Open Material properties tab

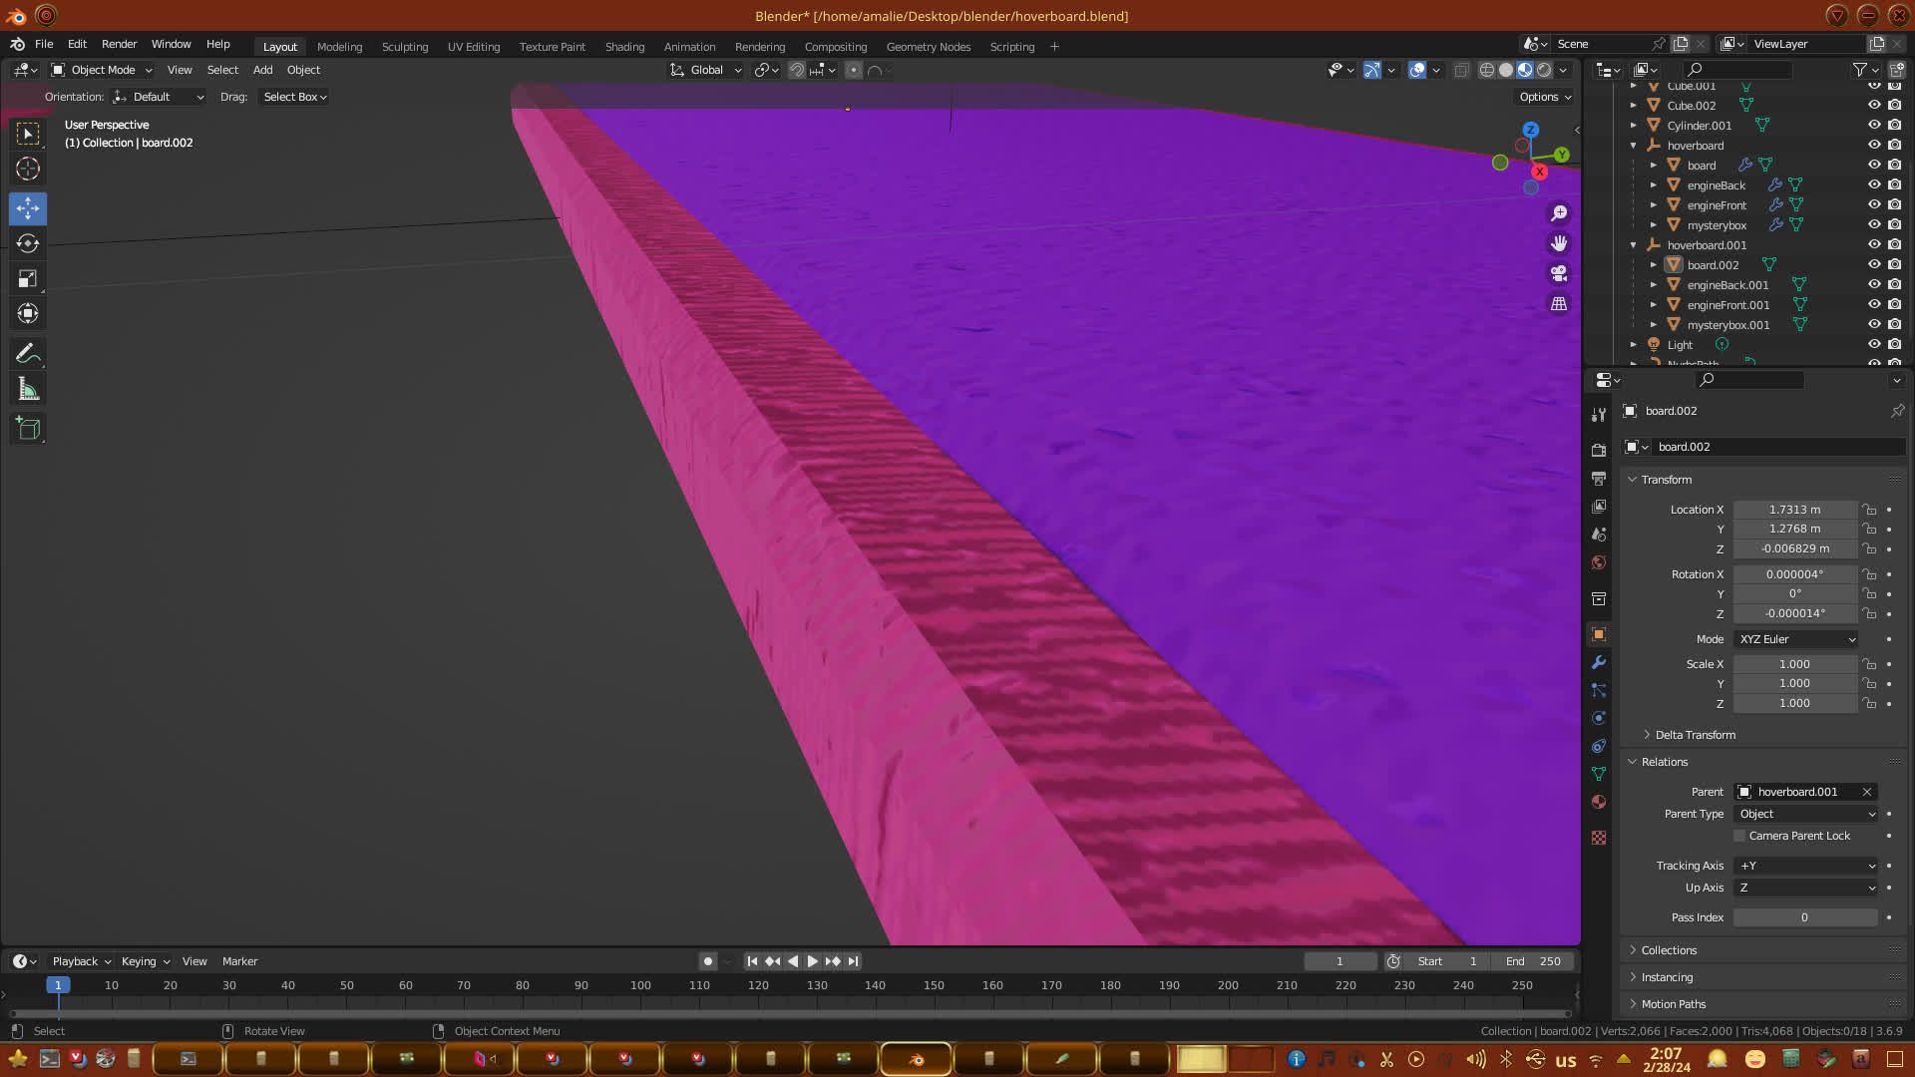click(x=1599, y=802)
